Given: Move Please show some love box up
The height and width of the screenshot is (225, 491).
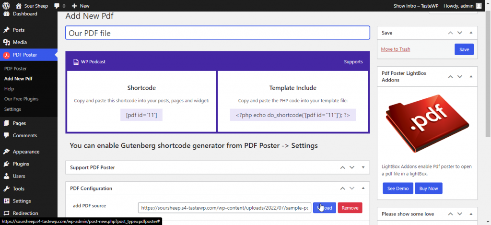Looking at the screenshot, I should pyautogui.click(x=450, y=214).
